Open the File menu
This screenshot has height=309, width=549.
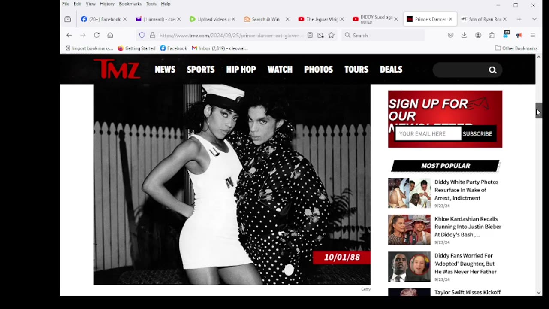66,4
